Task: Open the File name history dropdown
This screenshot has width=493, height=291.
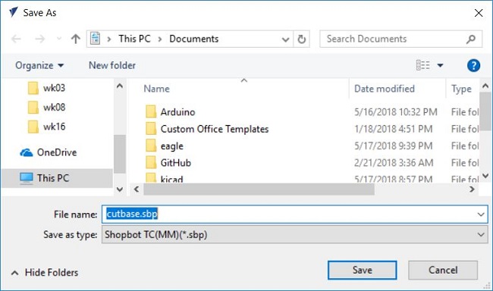Action: point(481,214)
